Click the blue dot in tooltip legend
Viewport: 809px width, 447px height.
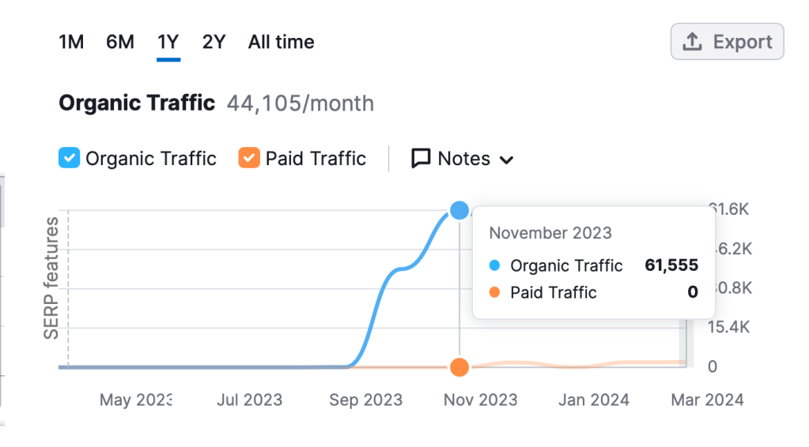point(495,266)
